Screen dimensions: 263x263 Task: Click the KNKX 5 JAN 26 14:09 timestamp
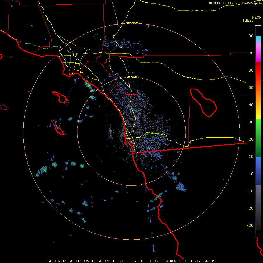(x=191, y=261)
